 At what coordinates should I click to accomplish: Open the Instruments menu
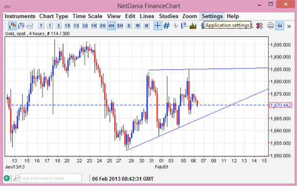[x=20, y=16]
